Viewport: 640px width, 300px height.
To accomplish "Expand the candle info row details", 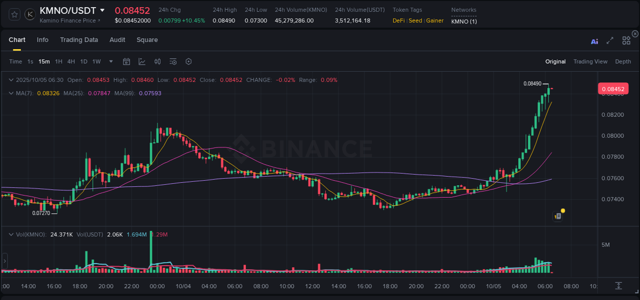I will point(11,80).
